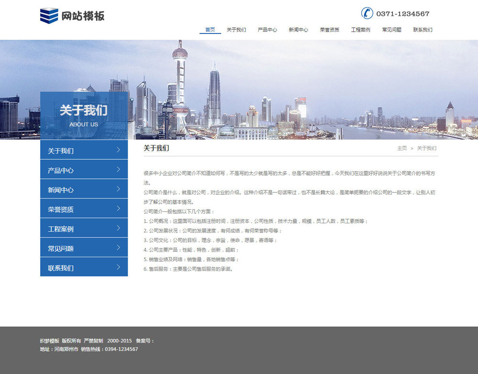Click the 关于我们 banner overlay panel
Image resolution: width=478 pixels, height=374 pixels.
click(84, 114)
